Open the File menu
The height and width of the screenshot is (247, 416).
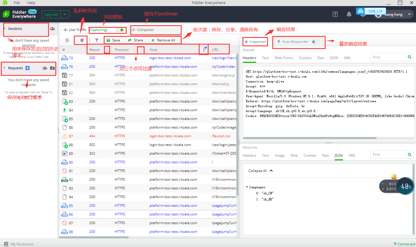[x=17, y=3]
